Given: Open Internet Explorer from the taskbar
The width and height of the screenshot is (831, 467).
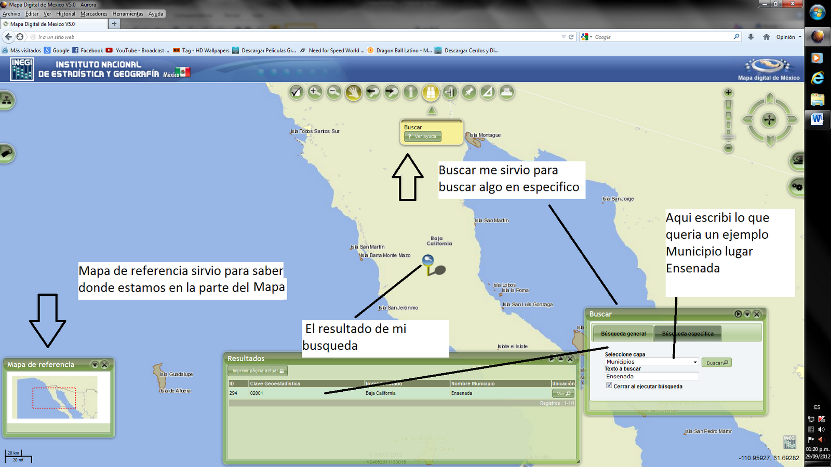Looking at the screenshot, I should tap(817, 78).
